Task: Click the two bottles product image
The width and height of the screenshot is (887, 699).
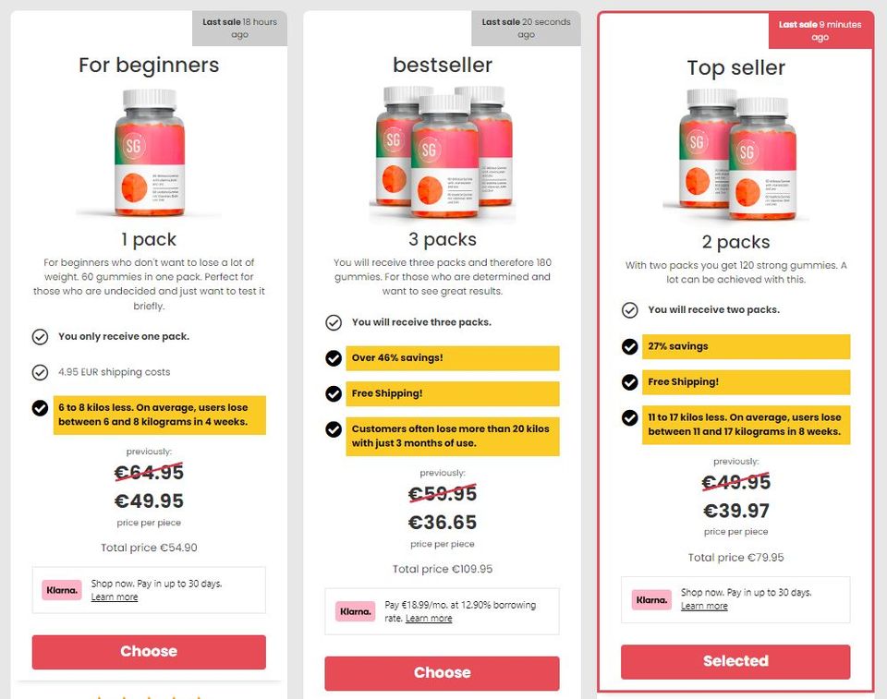Action: [x=736, y=154]
